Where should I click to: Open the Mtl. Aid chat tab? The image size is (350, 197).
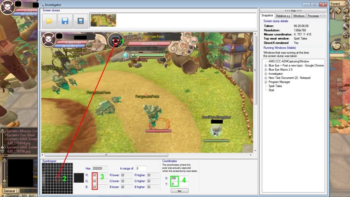pyautogui.click(x=28, y=195)
